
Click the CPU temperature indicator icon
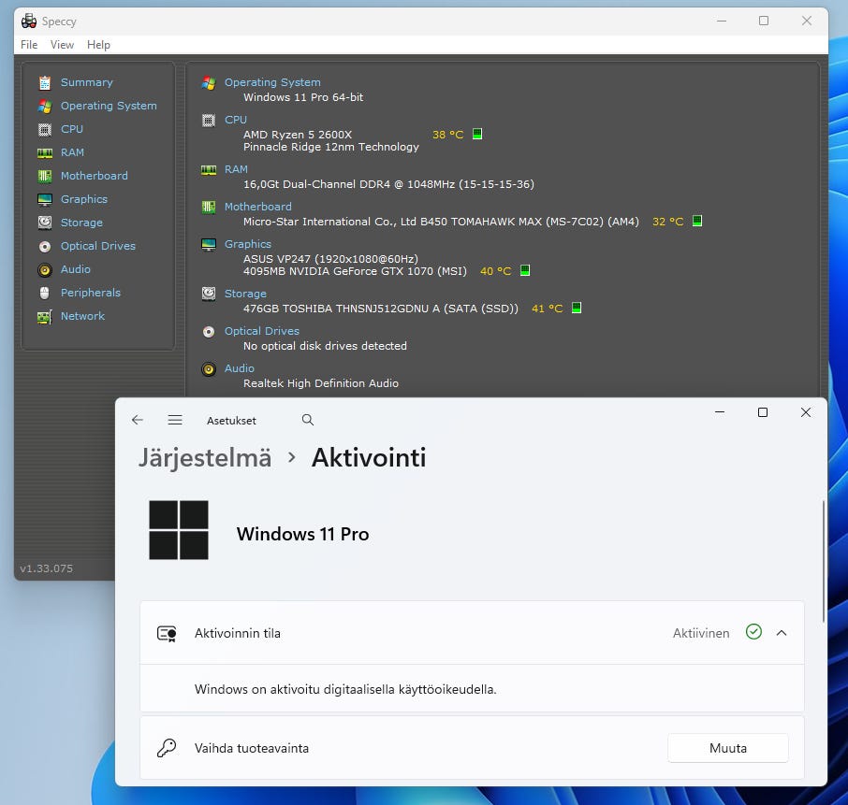pyautogui.click(x=477, y=134)
